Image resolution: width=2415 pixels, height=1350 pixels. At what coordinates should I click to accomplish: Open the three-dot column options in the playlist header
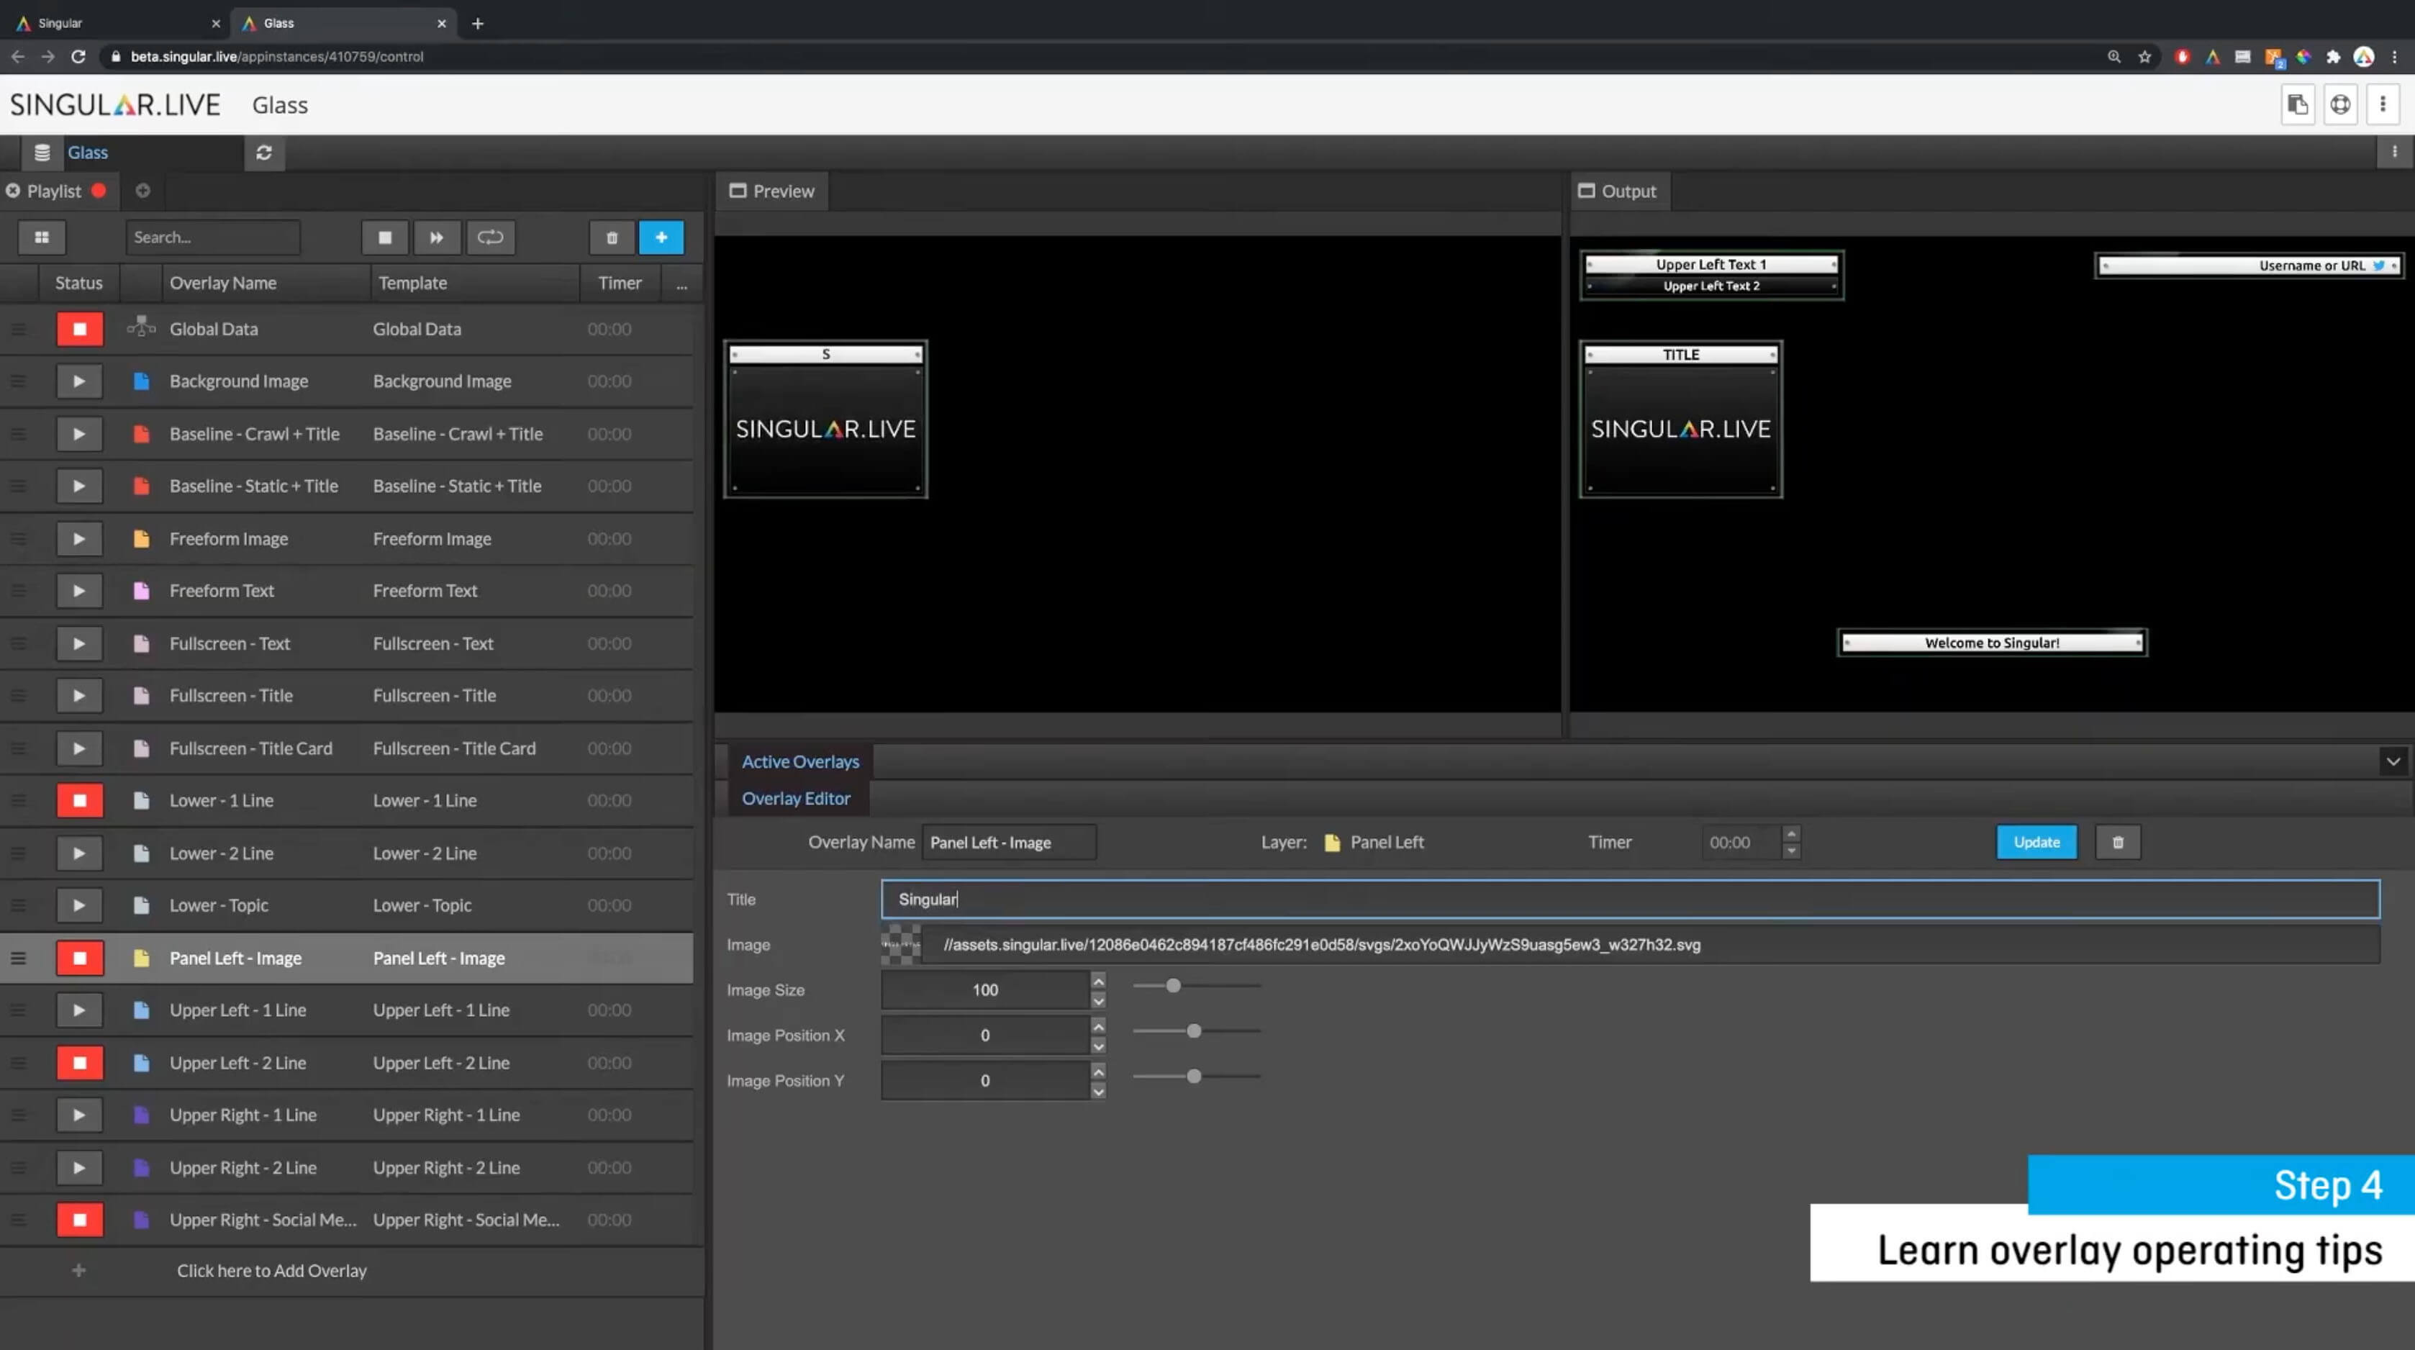681,284
